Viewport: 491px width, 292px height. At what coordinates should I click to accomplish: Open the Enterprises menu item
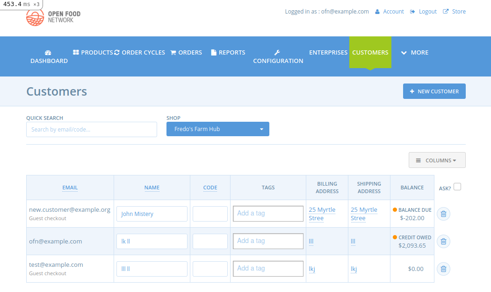[x=328, y=52]
